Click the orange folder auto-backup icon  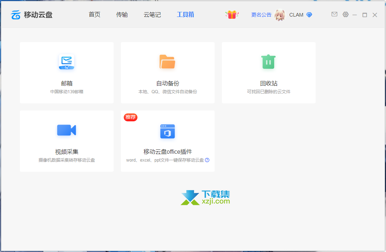[167, 62]
